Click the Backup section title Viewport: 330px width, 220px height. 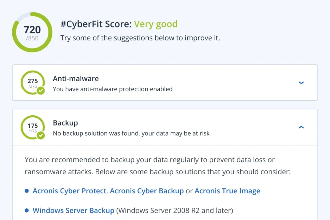(65, 123)
